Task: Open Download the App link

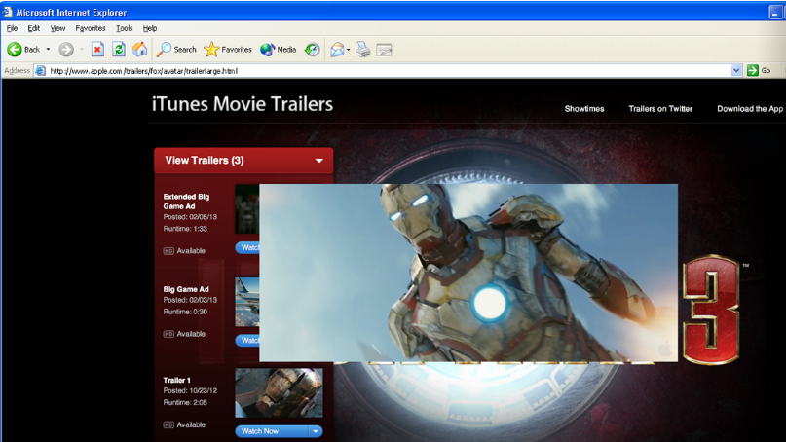Action: (750, 109)
